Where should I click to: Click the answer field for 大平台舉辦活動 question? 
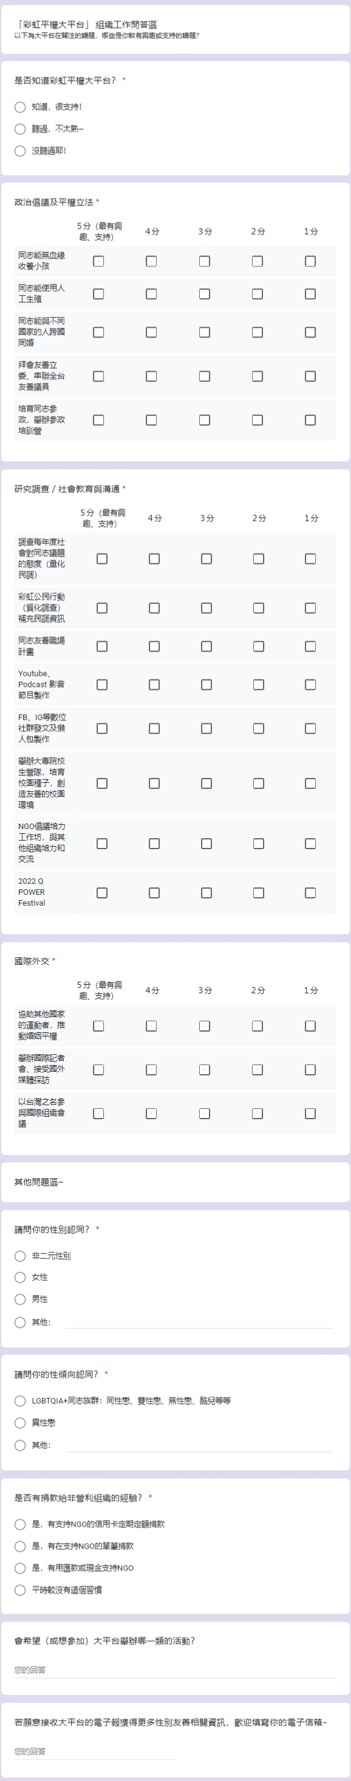175,1670
